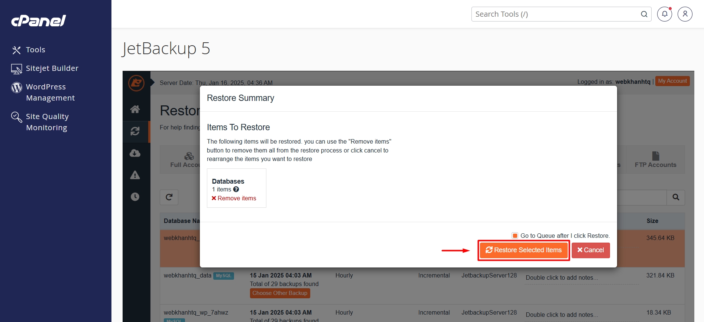
Task: Open Sitejet Builder in sidebar
Action: click(52, 68)
